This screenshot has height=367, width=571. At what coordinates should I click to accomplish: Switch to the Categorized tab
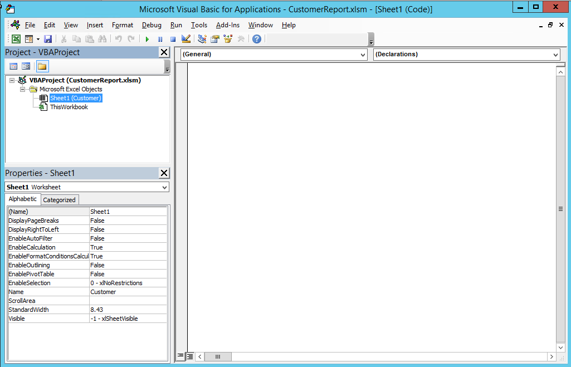60,200
